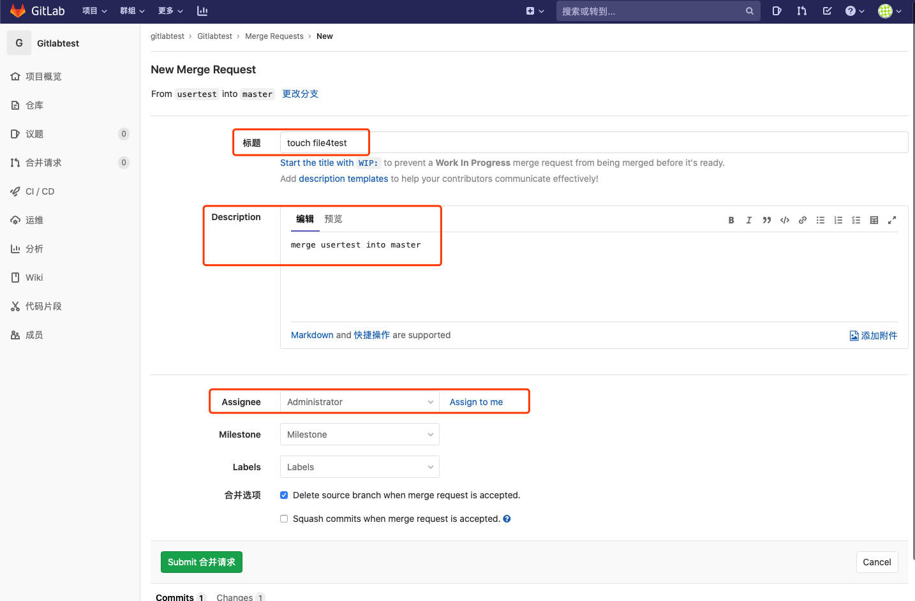The width and height of the screenshot is (915, 601).
Task: Toggle the numbered list formatting option
Action: pos(838,220)
